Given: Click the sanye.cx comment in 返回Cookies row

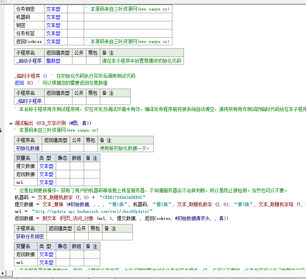Looking at the screenshot, I should click(127, 41).
